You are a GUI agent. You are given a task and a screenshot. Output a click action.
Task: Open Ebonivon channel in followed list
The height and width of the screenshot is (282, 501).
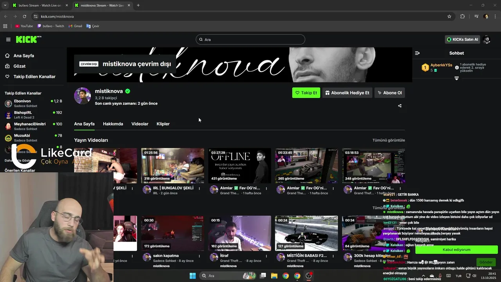[x=33, y=103]
